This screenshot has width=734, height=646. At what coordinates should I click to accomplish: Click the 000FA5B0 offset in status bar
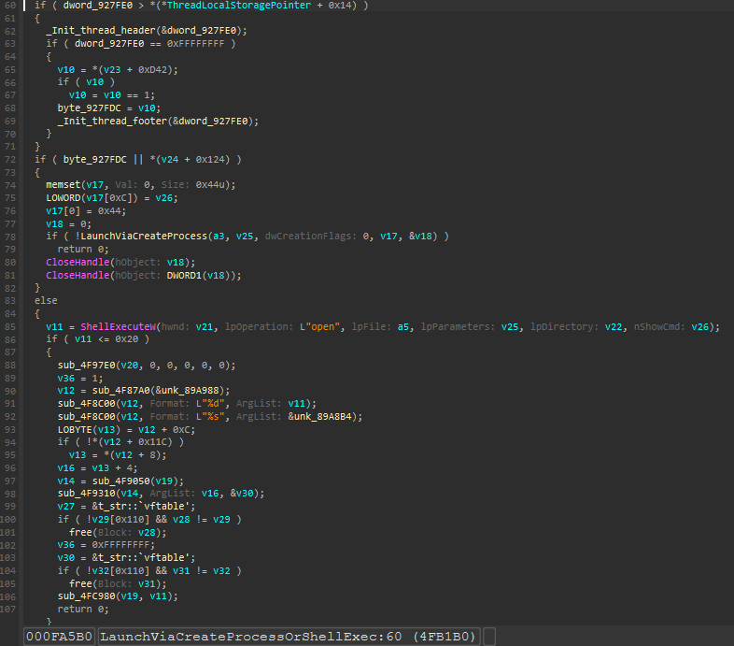coord(59,637)
